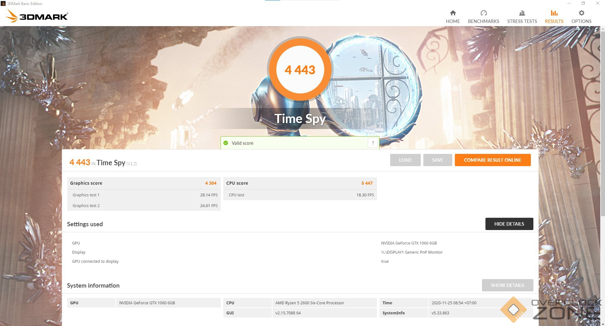This screenshot has width=605, height=326.
Task: Open the HOME tab
Action: 453,17
